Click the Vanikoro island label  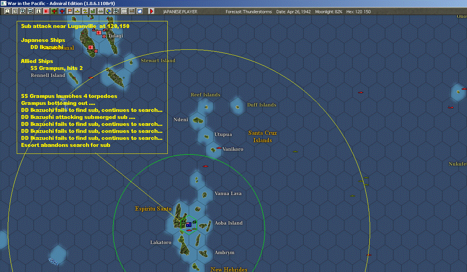tap(233, 149)
